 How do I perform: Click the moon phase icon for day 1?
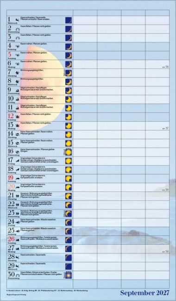69,20
